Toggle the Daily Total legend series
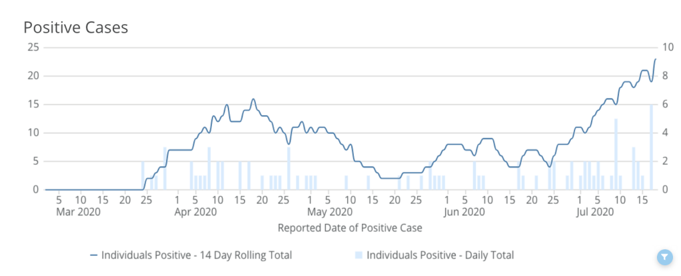The image size is (681, 276). 440,255
